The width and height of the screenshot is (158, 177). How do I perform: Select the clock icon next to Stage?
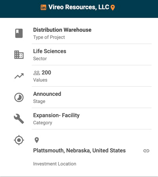click(19, 97)
